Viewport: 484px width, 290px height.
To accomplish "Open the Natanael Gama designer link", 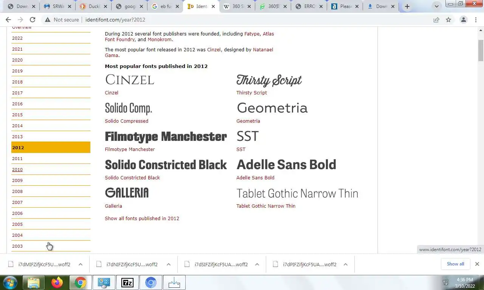I will pyautogui.click(x=189, y=52).
